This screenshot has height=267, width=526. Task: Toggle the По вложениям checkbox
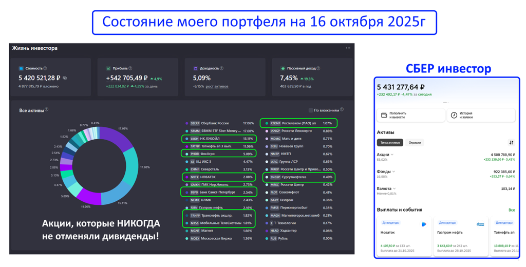click(311, 110)
